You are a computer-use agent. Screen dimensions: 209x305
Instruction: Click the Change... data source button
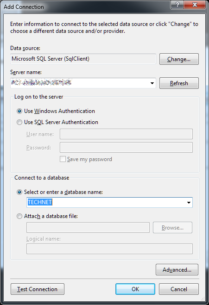coord(179,59)
